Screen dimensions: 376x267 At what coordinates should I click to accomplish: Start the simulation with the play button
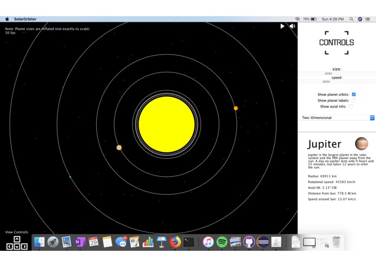(x=282, y=26)
